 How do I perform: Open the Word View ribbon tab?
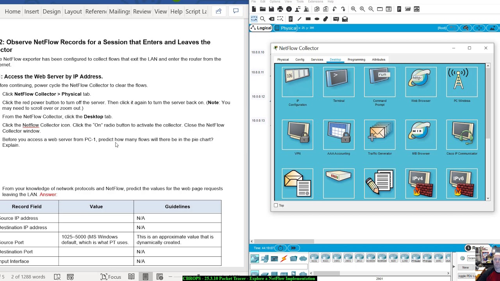click(x=161, y=11)
